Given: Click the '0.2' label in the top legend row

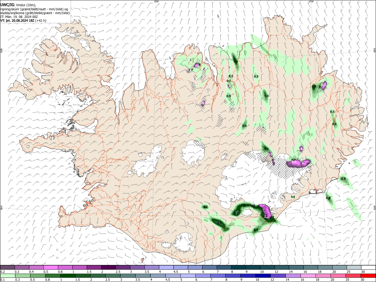Looking at the screenshot, I should point(2,272).
